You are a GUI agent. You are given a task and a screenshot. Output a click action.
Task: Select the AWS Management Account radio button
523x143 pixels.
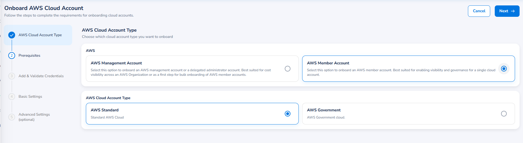click(x=288, y=69)
